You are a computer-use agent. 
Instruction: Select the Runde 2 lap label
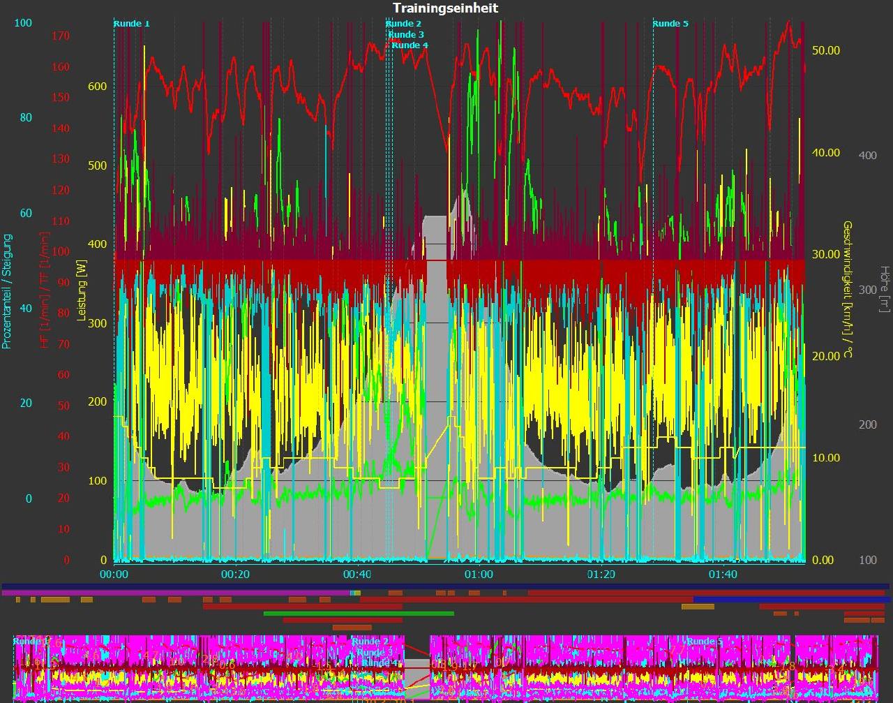coord(404,24)
